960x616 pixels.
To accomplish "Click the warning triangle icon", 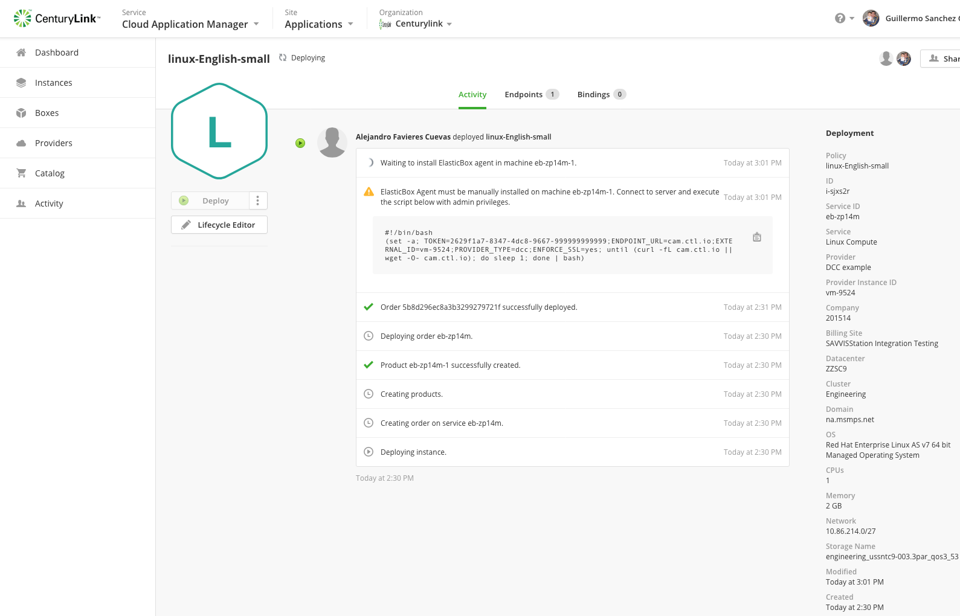I will click(369, 192).
